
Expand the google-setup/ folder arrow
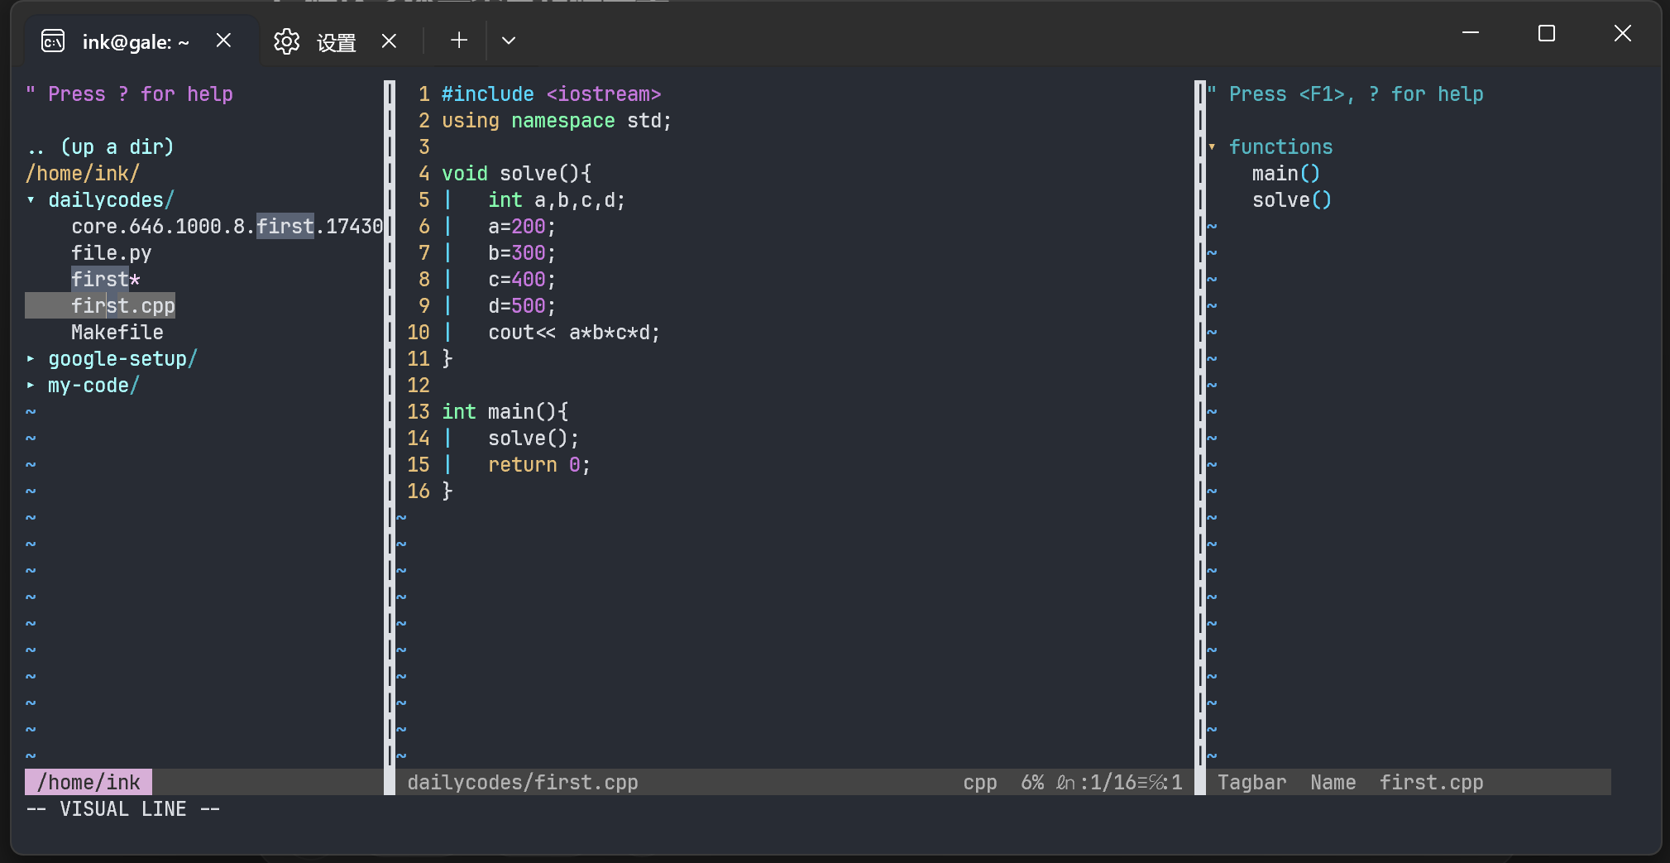(x=31, y=359)
